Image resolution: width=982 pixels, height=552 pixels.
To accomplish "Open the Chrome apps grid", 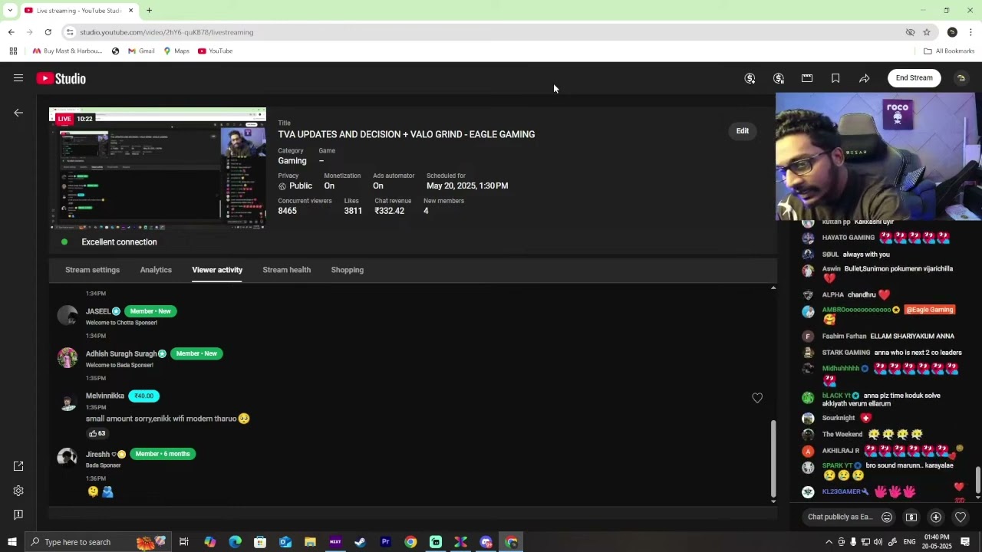I will tap(13, 51).
